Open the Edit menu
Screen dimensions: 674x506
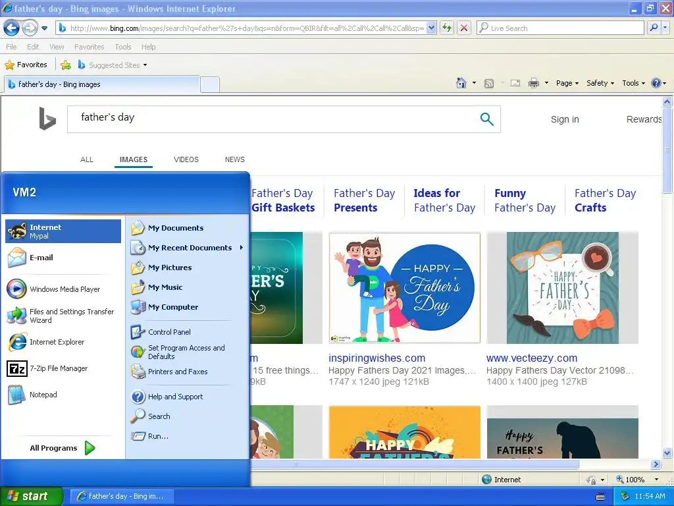point(33,47)
